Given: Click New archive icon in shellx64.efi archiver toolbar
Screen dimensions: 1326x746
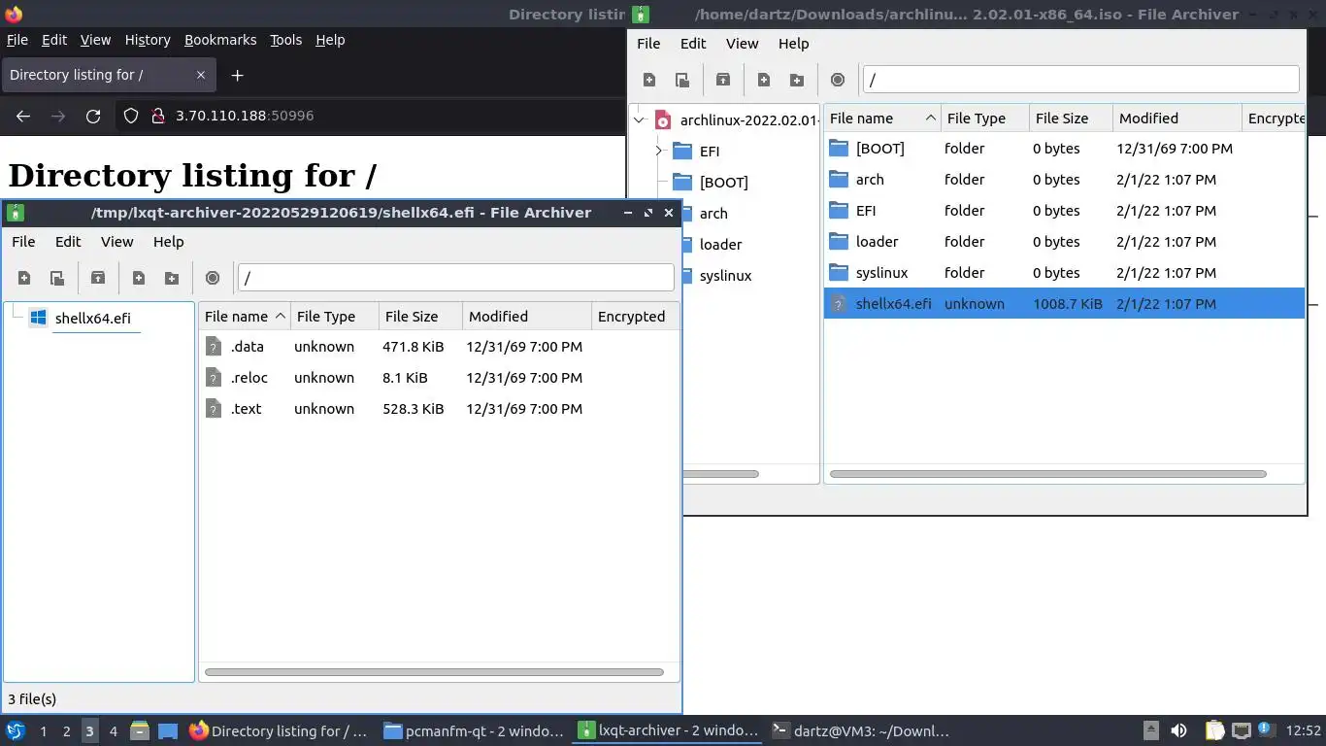Looking at the screenshot, I should click(24, 278).
